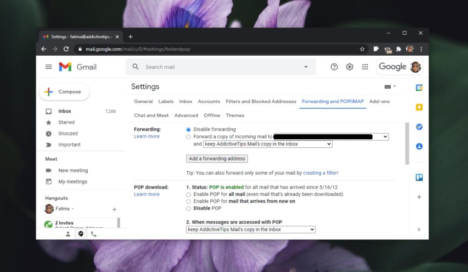Open the Google apps grid
Image resolution: width=468 pixels, height=272 pixels.
365,67
